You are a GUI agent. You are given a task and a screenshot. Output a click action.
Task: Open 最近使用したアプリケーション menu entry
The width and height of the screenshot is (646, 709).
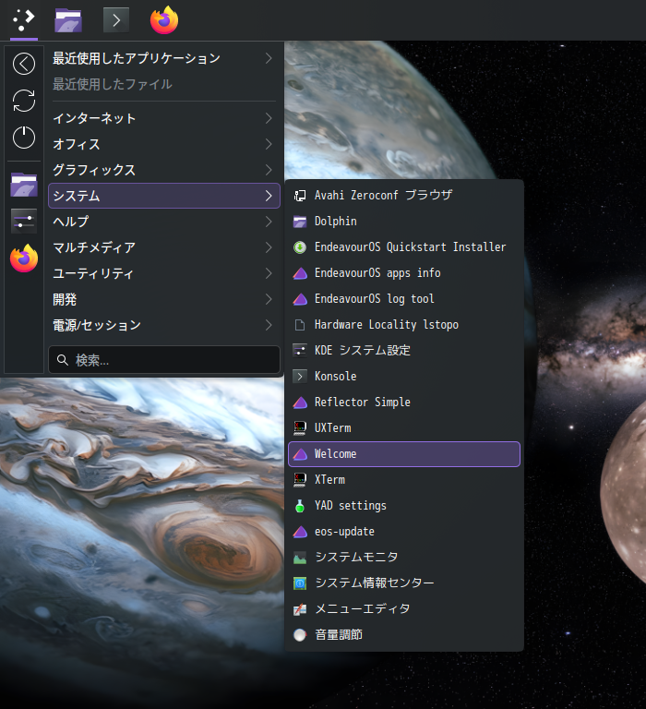164,58
